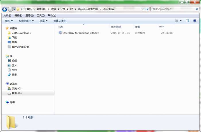
Task: Open 桌面 in favorites
Action: click(14, 42)
